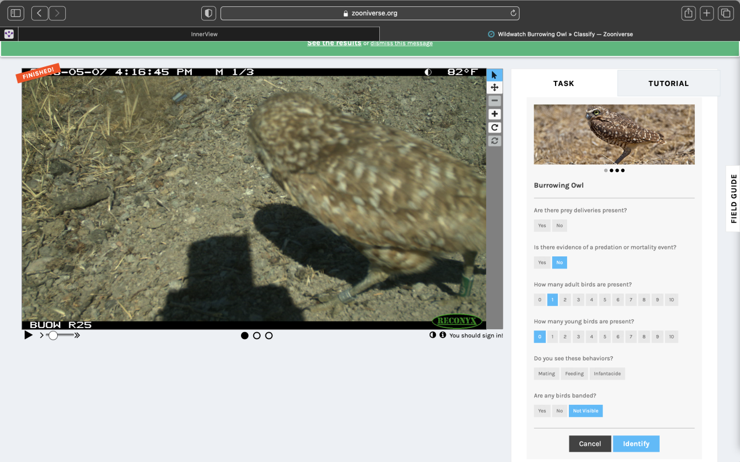Open the Field Guide side tab
This screenshot has height=462, width=740.
pos(733,199)
